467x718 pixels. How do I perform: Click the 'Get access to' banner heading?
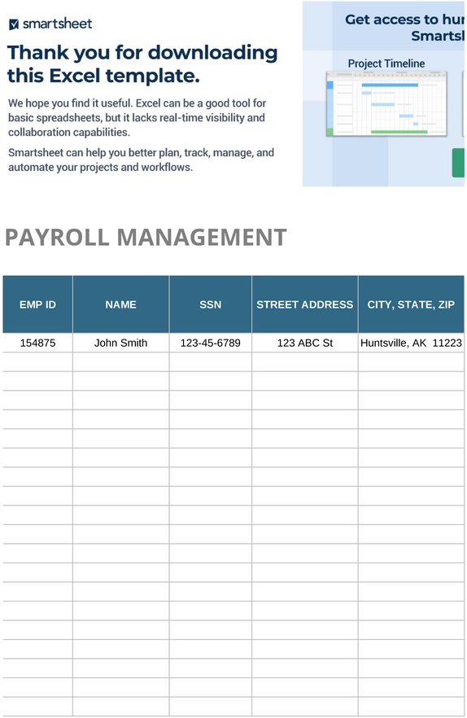[404, 28]
